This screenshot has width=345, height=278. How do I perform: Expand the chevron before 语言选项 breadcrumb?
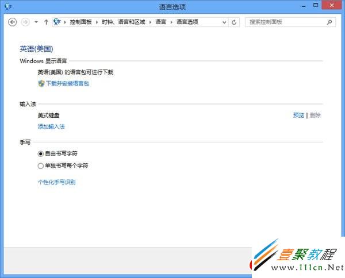tap(171, 22)
